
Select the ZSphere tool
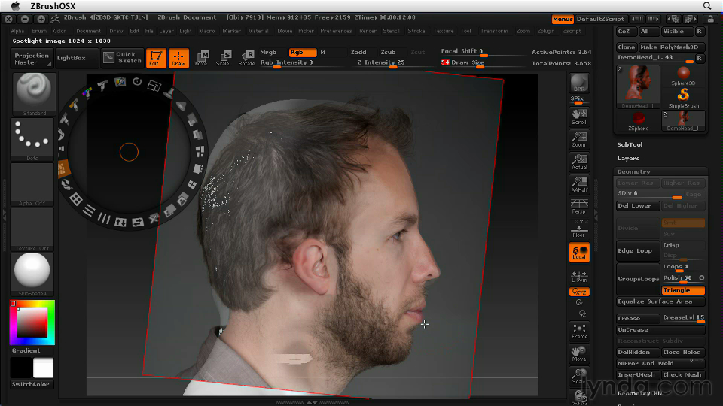pyautogui.click(x=638, y=121)
